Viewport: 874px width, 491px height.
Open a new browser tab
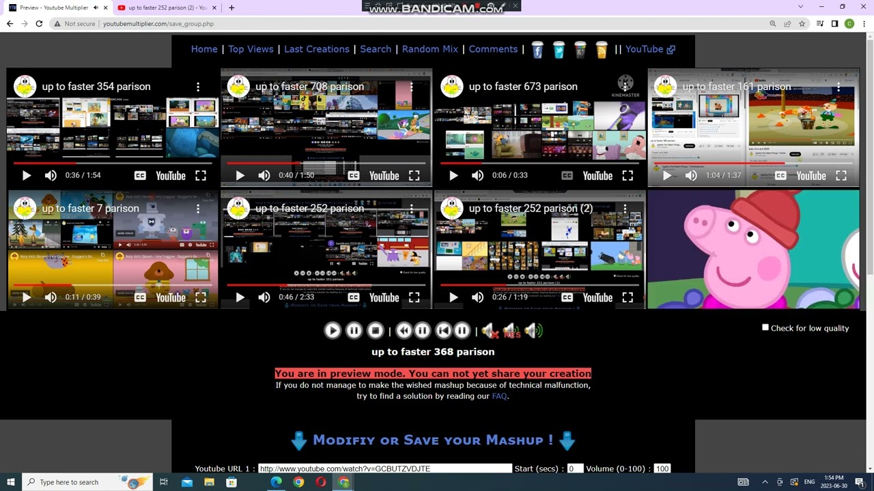click(x=231, y=8)
